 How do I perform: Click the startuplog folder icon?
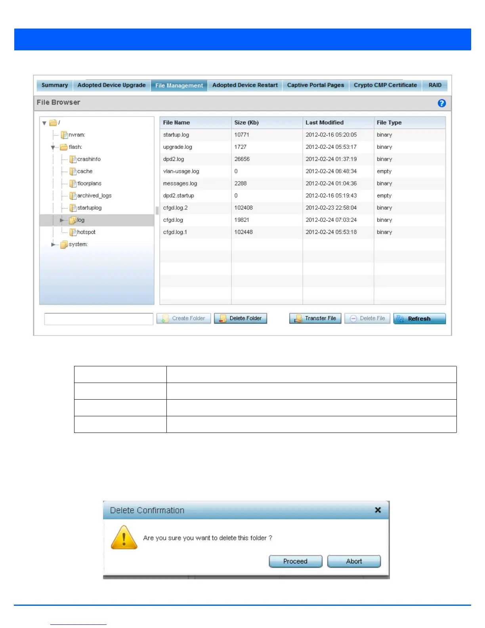[73, 208]
